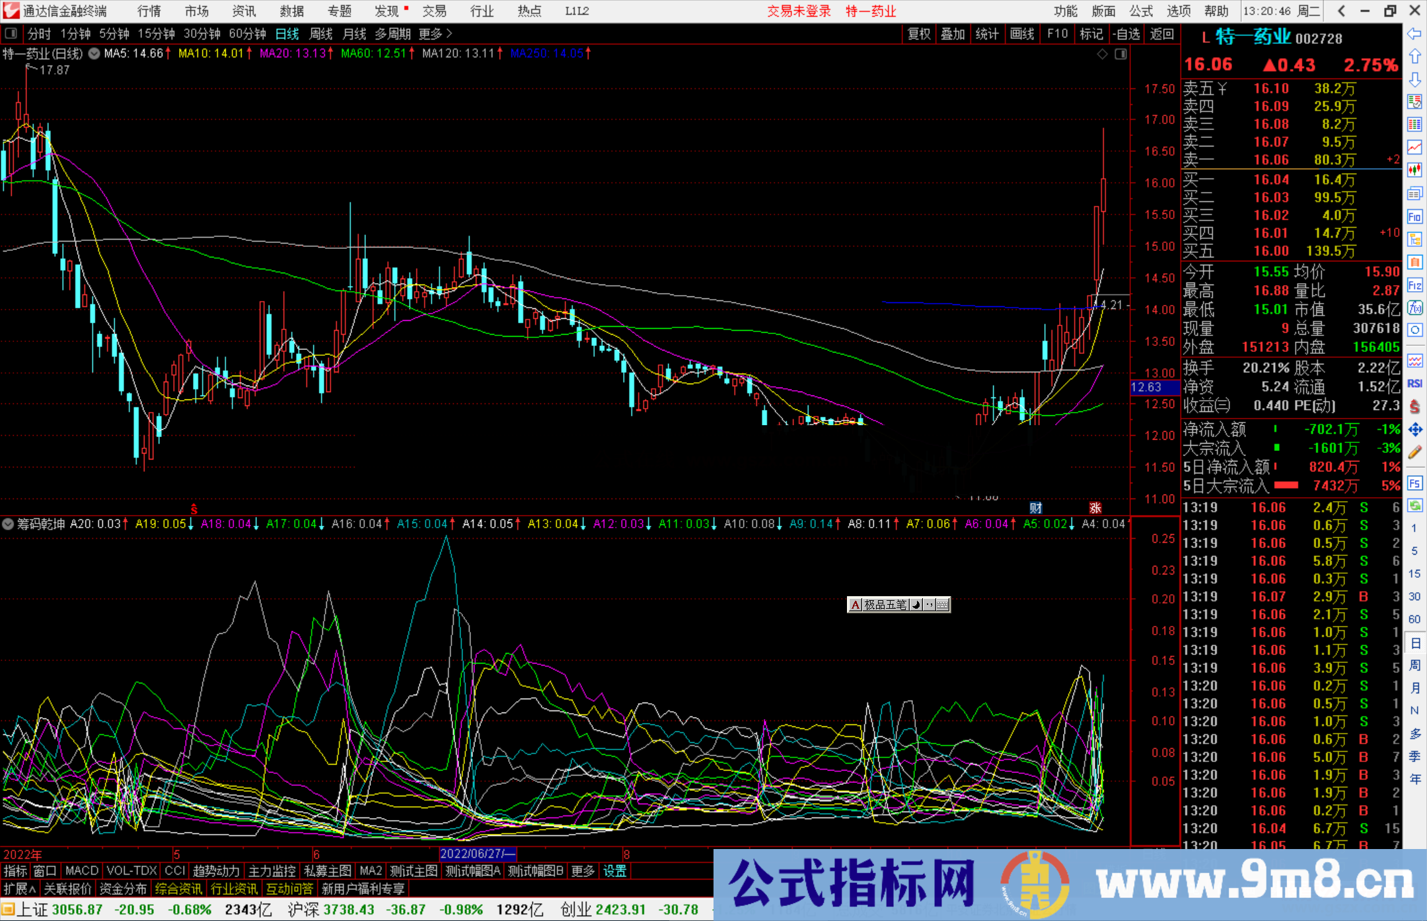This screenshot has height=921, width=1427.
Task: Expand the 卖五 order depth indicator
Action: (1222, 88)
